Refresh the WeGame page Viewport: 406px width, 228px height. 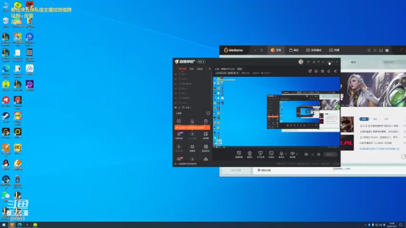(x=261, y=50)
